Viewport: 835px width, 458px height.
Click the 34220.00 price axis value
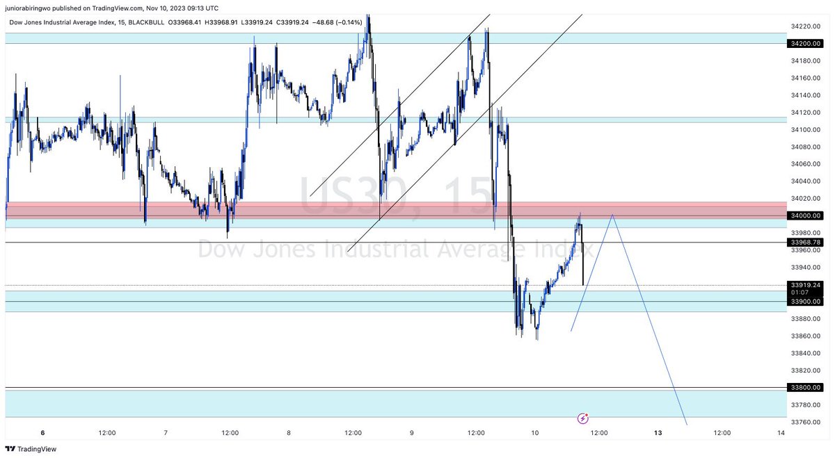806,26
